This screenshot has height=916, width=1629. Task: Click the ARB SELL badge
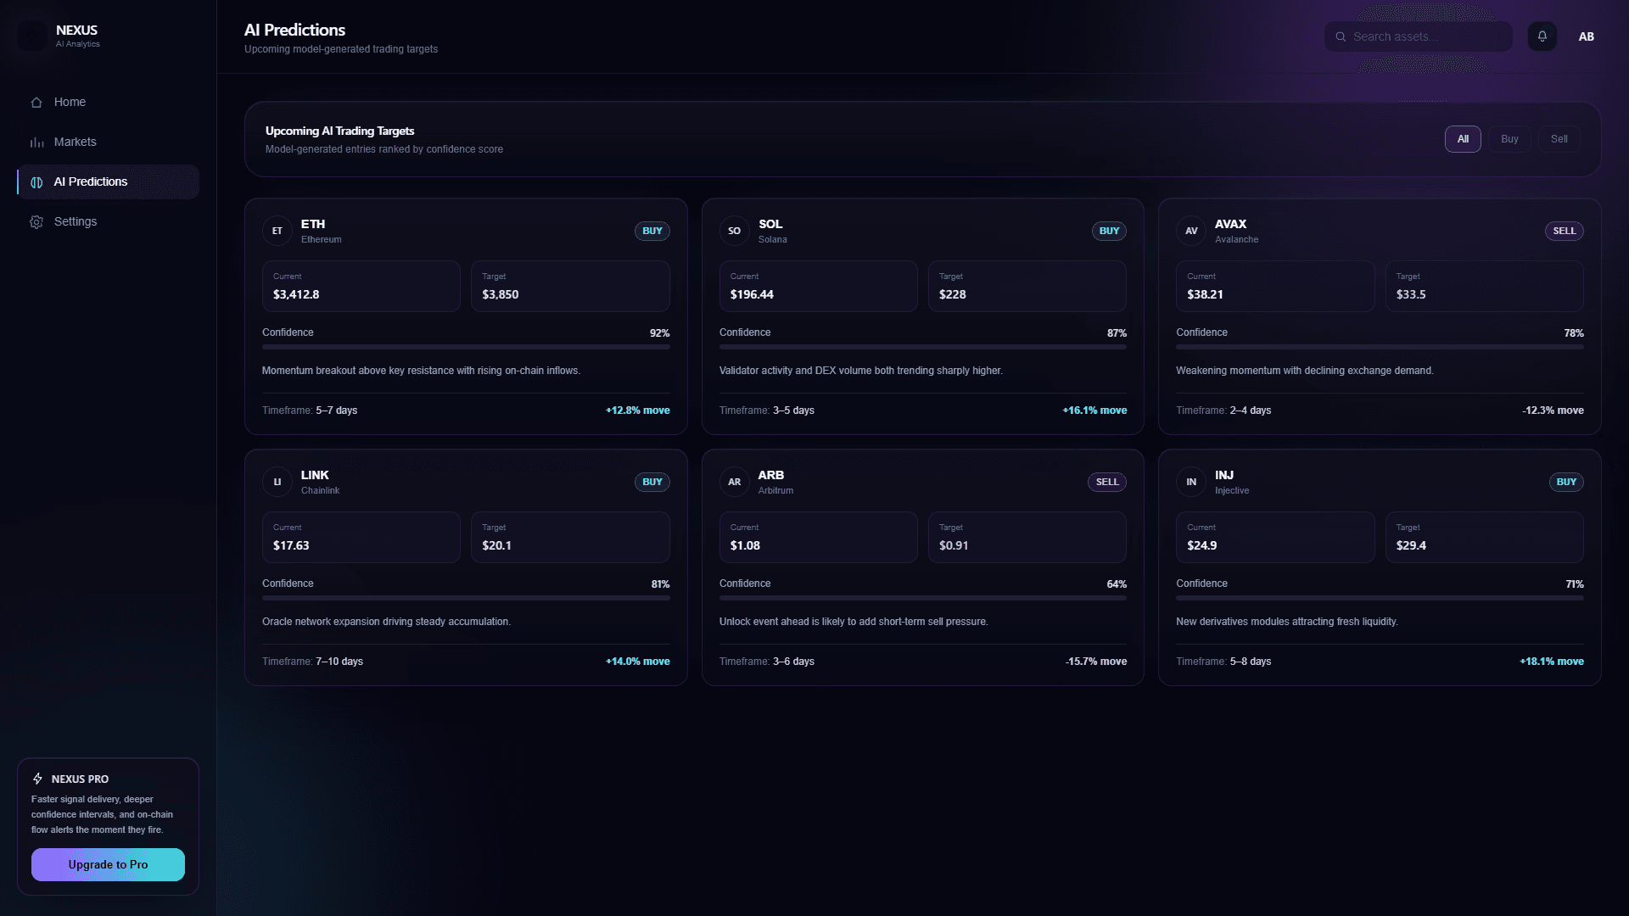coord(1107,482)
